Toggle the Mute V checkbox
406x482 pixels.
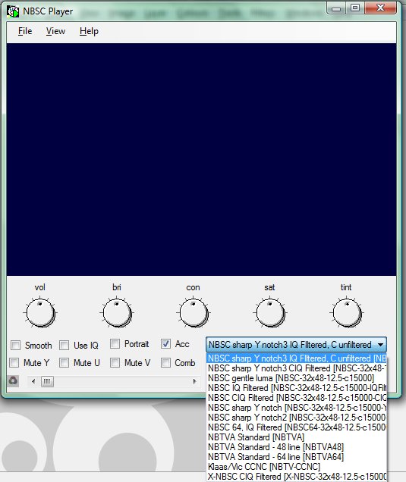pyautogui.click(x=115, y=363)
